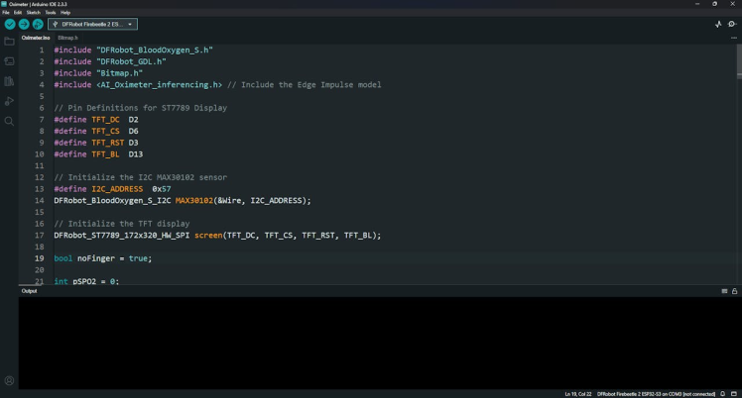The height and width of the screenshot is (398, 742).
Task: Click the editor vertical scrollbar thumb
Action: (738, 61)
